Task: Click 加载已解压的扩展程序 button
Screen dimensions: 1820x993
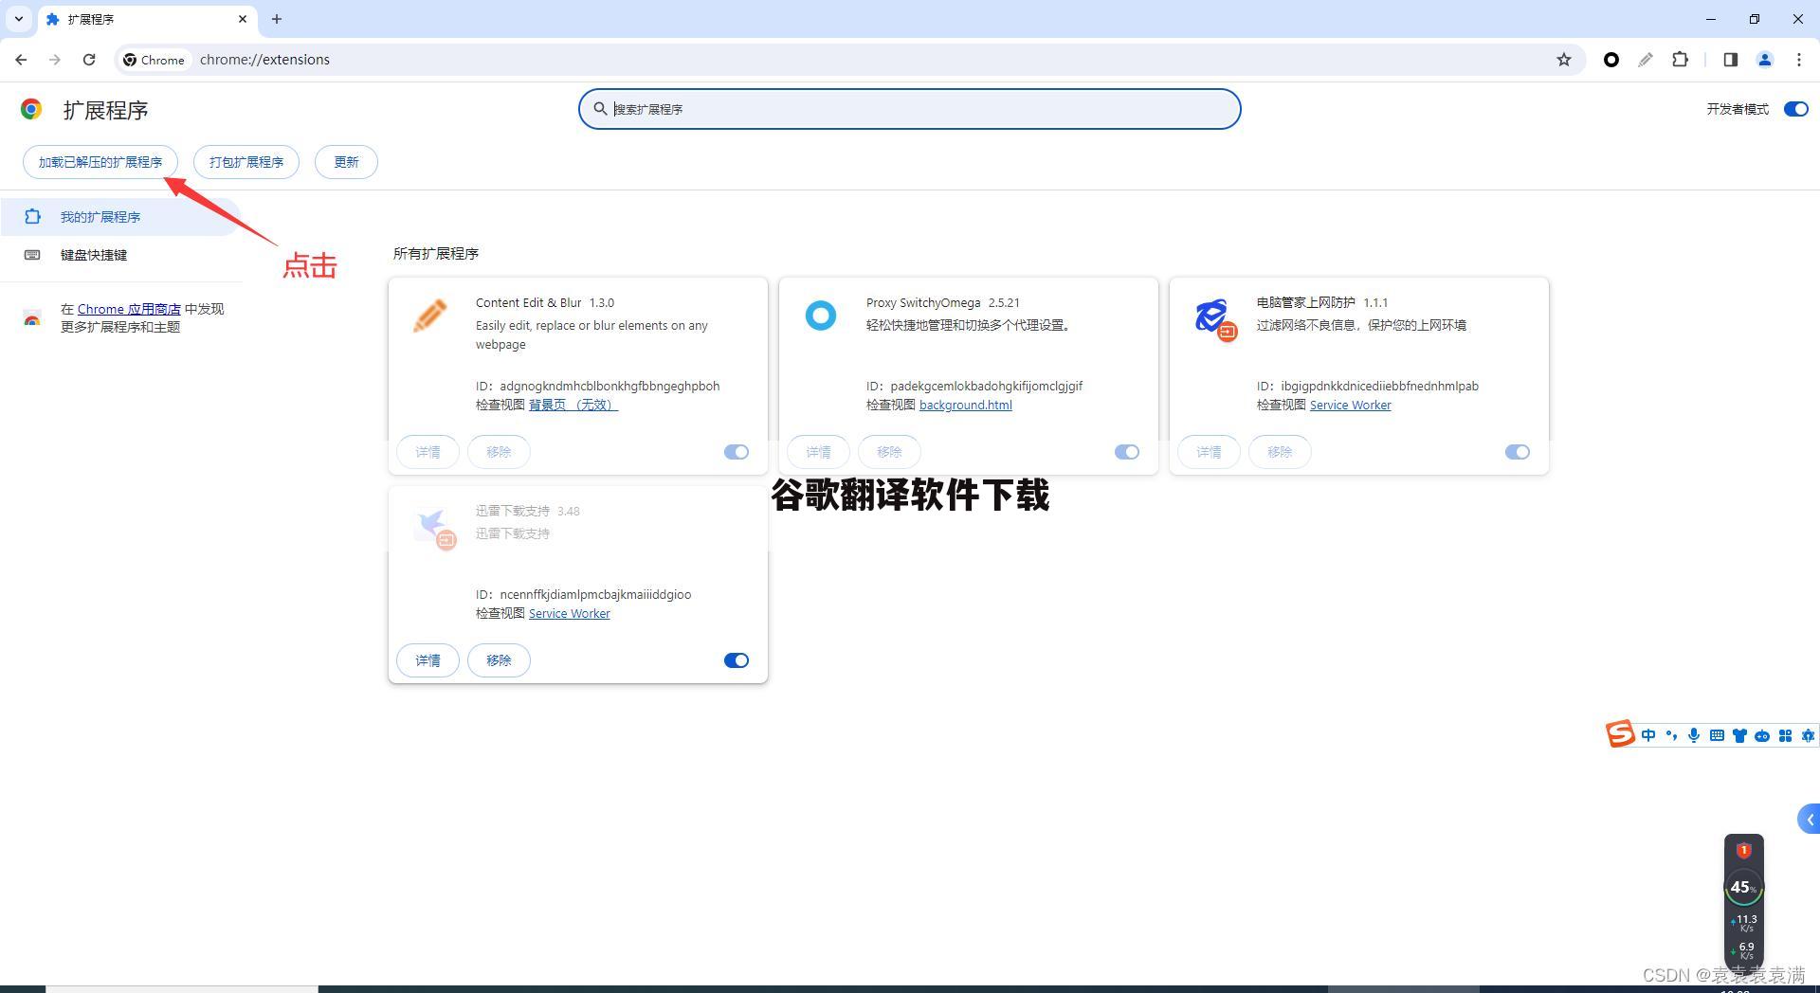Action: point(100,162)
